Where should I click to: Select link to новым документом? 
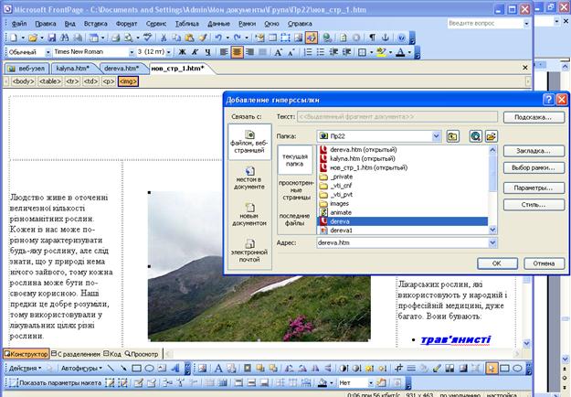(249, 215)
